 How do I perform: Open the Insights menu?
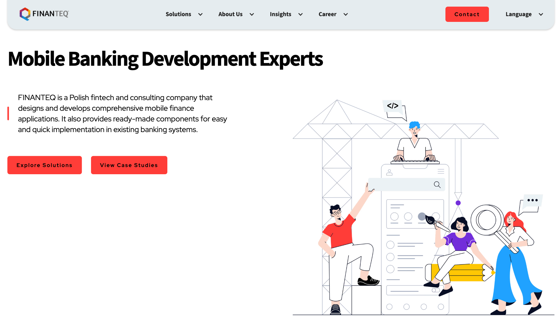[x=280, y=14]
